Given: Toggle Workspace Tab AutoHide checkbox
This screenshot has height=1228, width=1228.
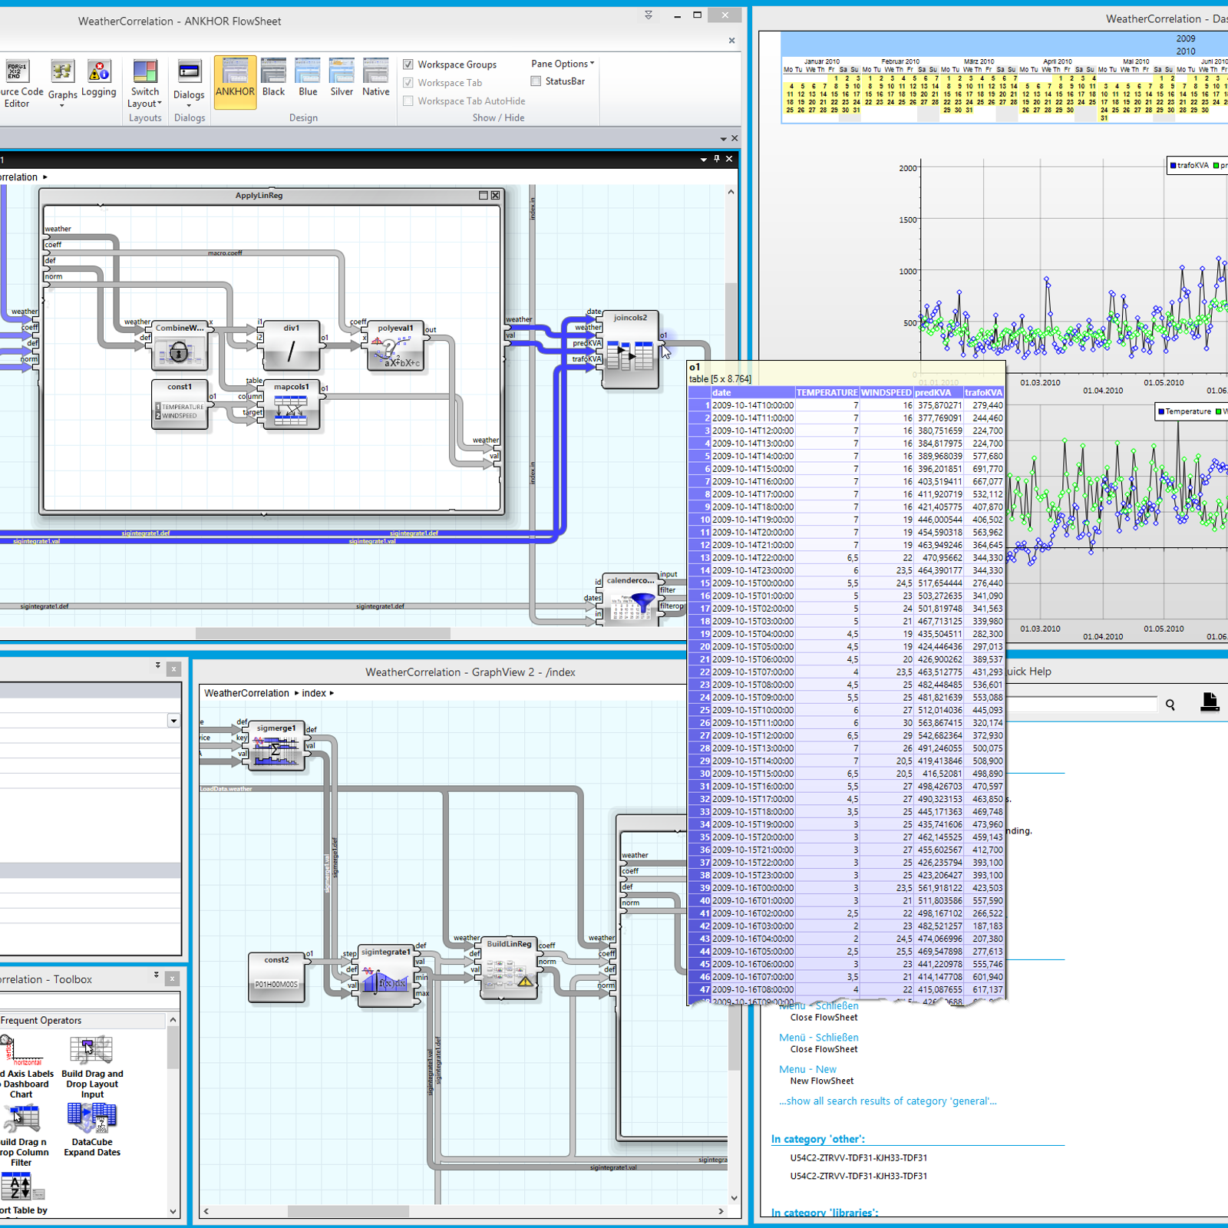Looking at the screenshot, I should 408,101.
